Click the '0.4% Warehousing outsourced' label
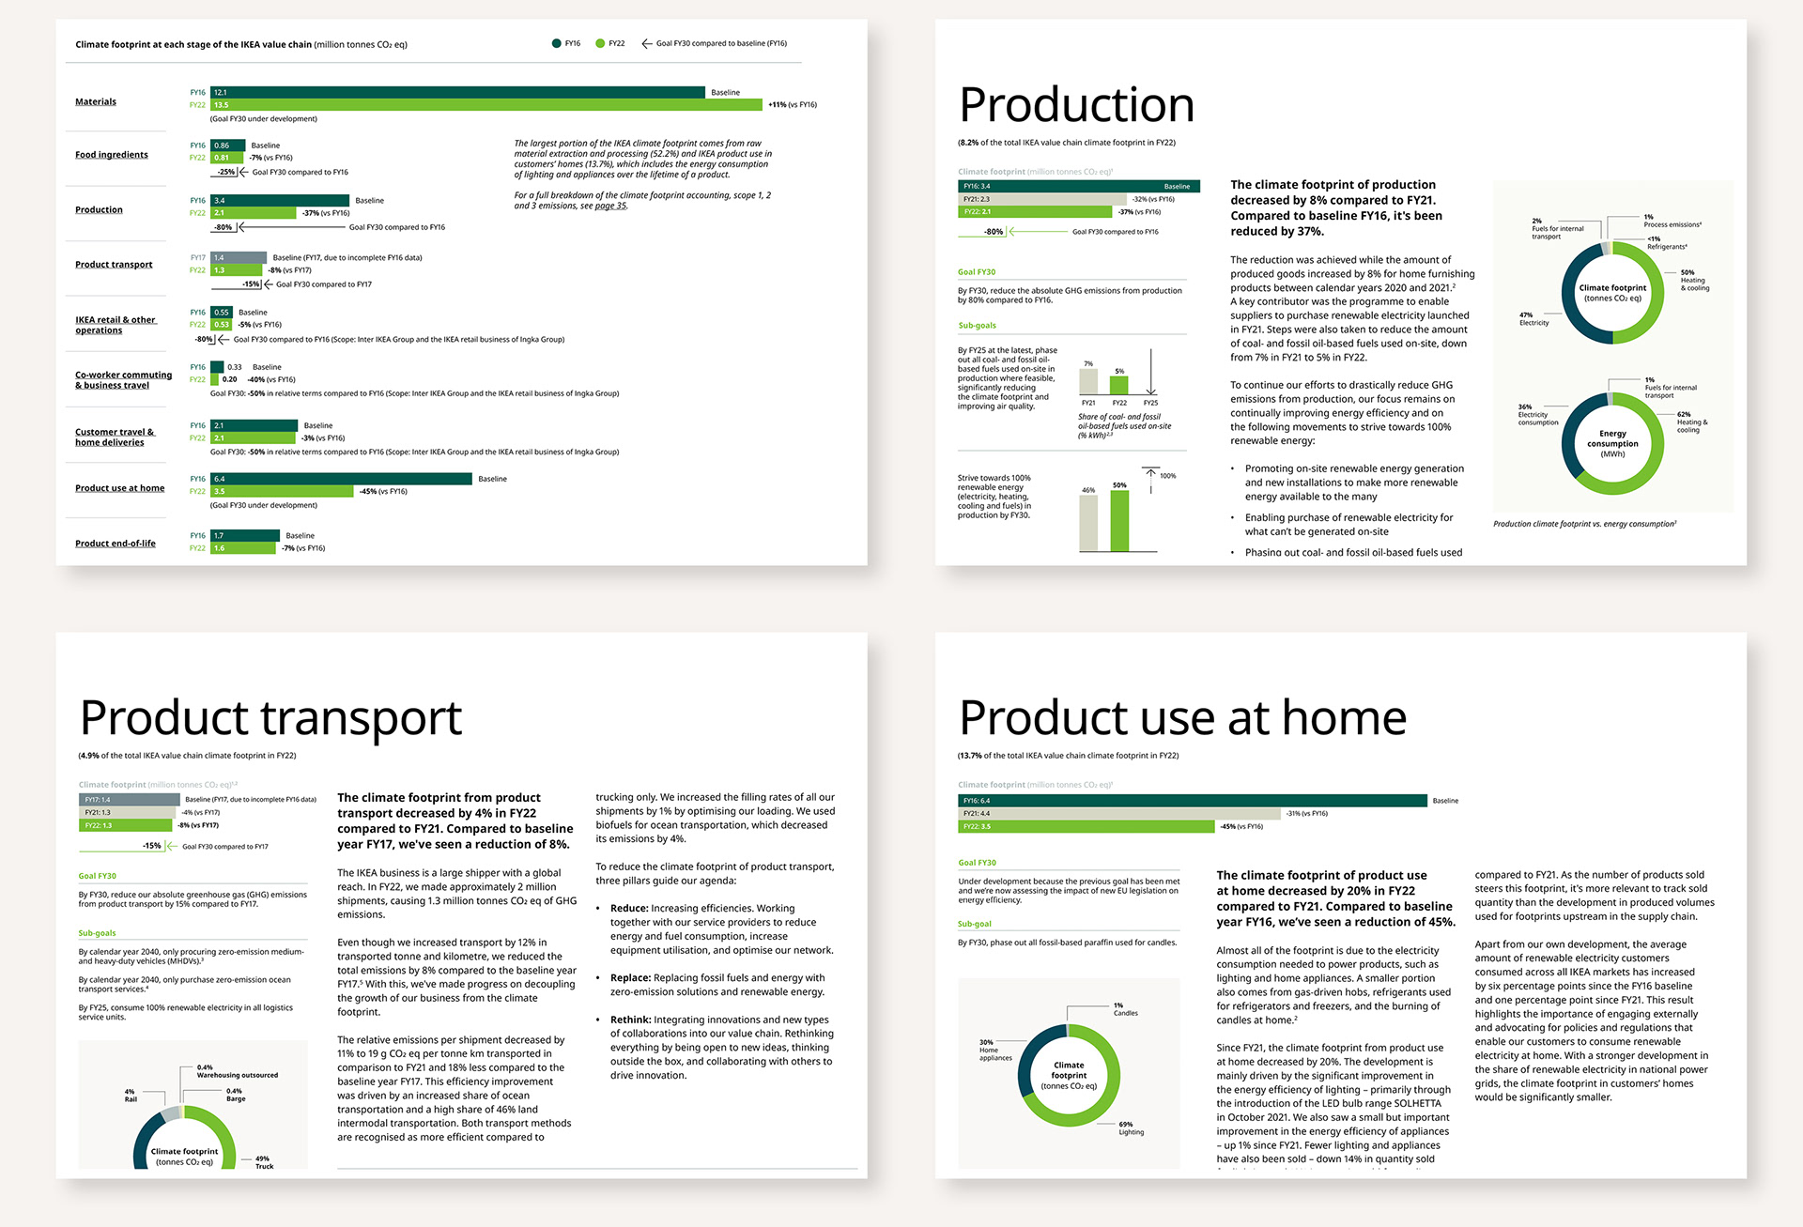The height and width of the screenshot is (1227, 1803). tap(237, 1071)
